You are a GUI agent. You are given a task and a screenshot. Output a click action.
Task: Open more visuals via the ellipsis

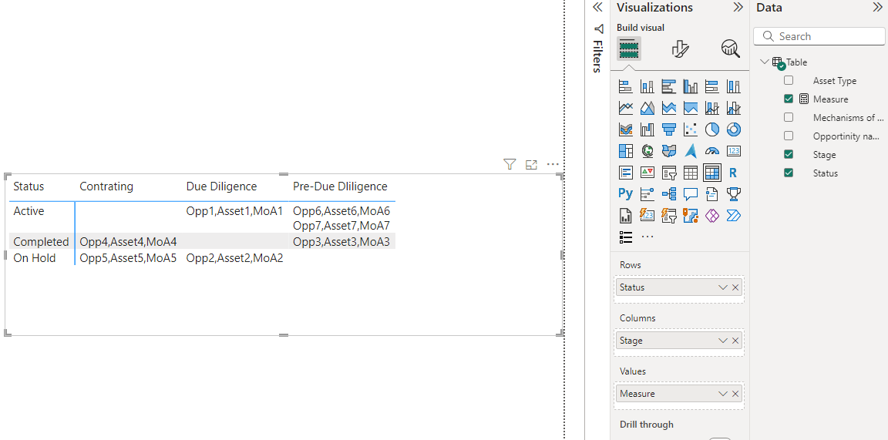[647, 237]
